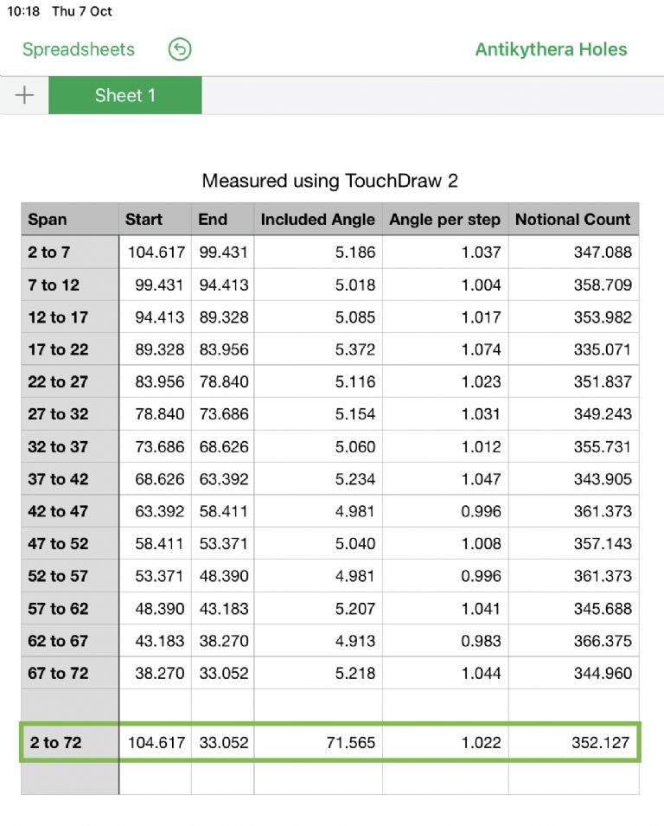The width and height of the screenshot is (664, 826).
Task: Select the cell with value 366.375
Action: [x=573, y=641]
